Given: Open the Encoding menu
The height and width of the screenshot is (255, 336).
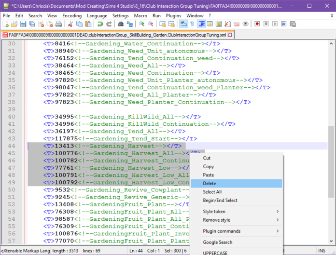Looking at the screenshot, I should [x=71, y=15].
